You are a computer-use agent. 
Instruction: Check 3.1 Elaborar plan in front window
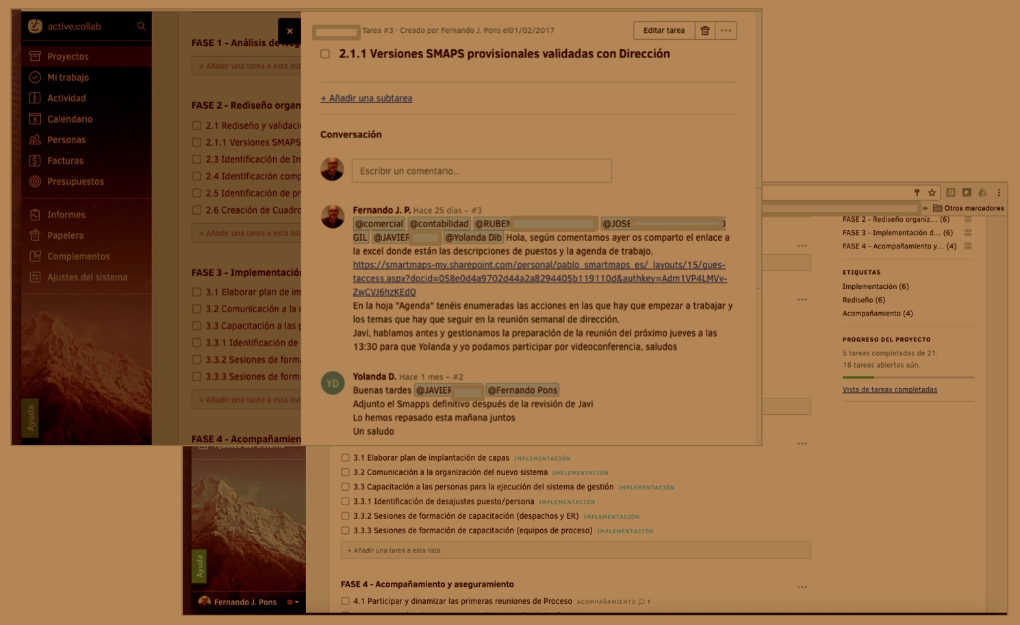[196, 292]
